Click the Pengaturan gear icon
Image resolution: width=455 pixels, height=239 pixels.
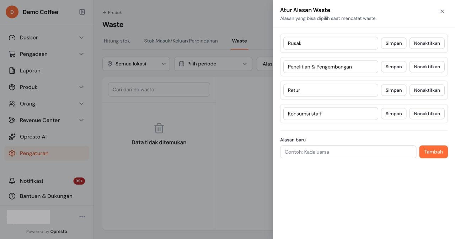coord(12,153)
